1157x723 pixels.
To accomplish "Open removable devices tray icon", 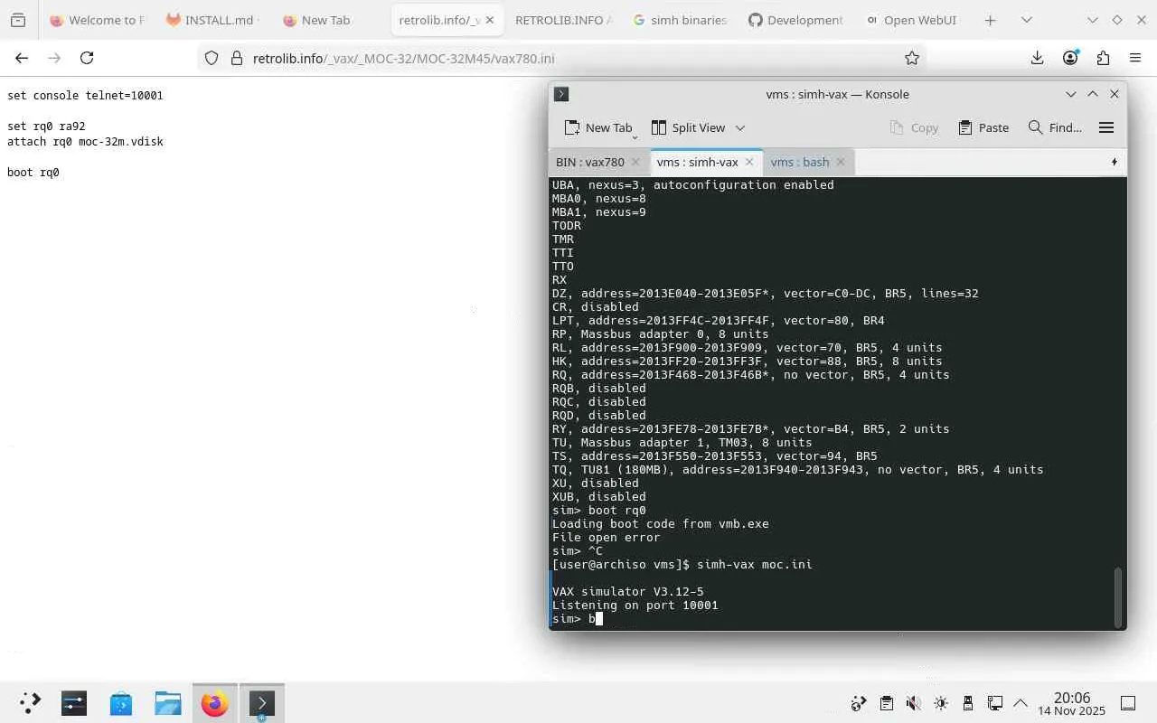I will (x=967, y=703).
